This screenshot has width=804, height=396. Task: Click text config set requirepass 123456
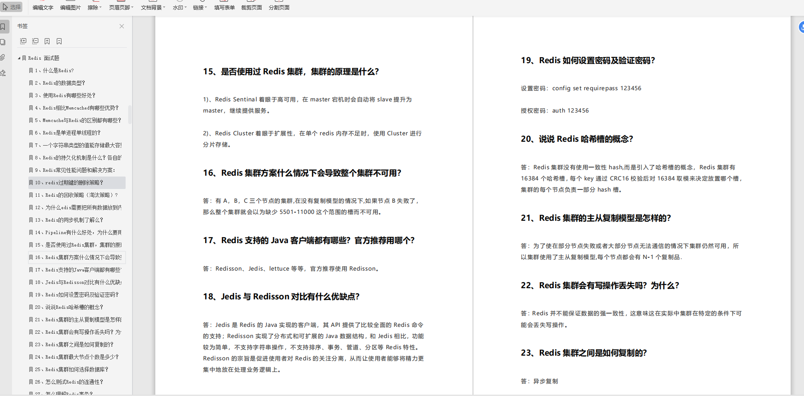point(597,88)
